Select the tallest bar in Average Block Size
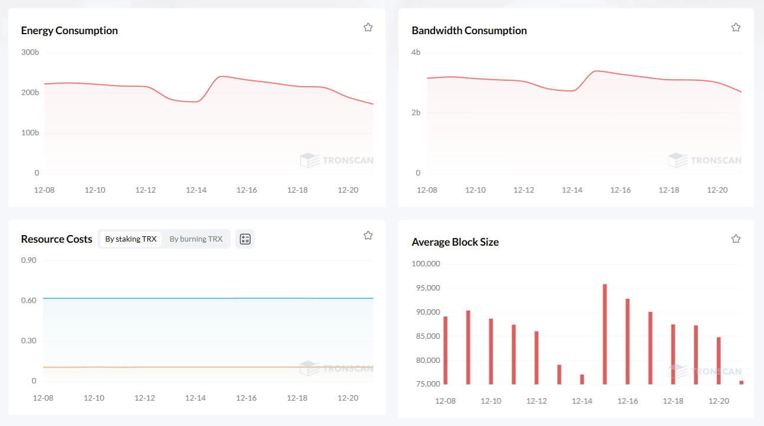The height and width of the screenshot is (426, 764). click(x=605, y=334)
